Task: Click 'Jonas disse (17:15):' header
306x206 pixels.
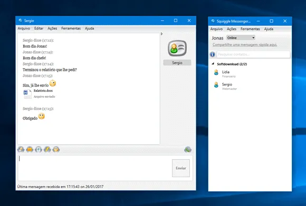Action: [x=37, y=76]
